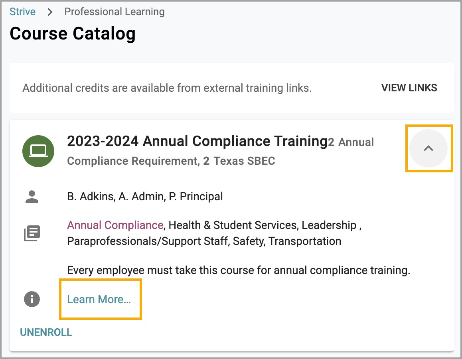Click the 2023-2024 Annual Compliance Training title
The image size is (462, 359).
pyautogui.click(x=197, y=141)
